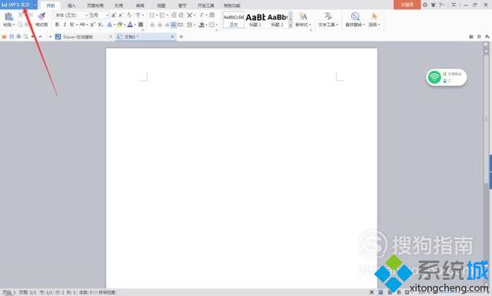Open the paragraph shading fill dropdown

203,25
